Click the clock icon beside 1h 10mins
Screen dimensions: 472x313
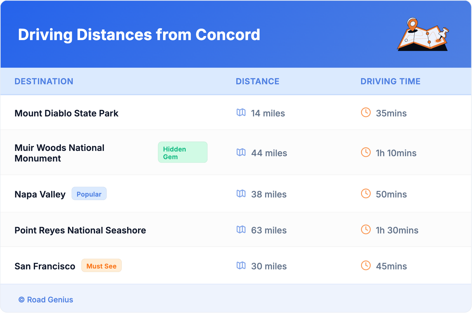click(x=366, y=152)
